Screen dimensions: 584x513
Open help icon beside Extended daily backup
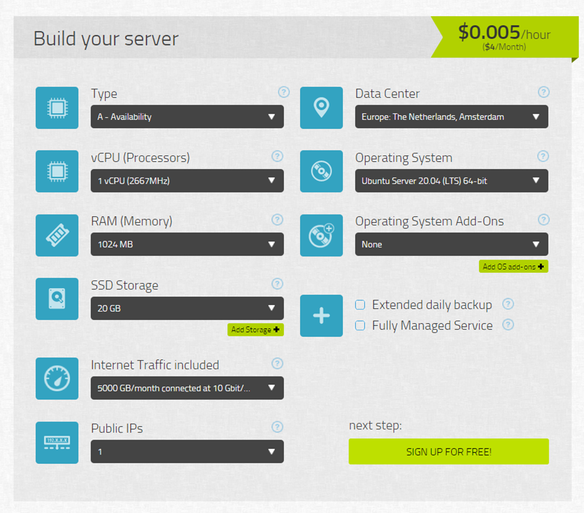(x=508, y=304)
